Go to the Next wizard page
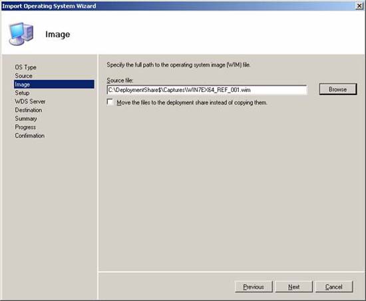Screen dimensions: 366x301 pos(293,287)
